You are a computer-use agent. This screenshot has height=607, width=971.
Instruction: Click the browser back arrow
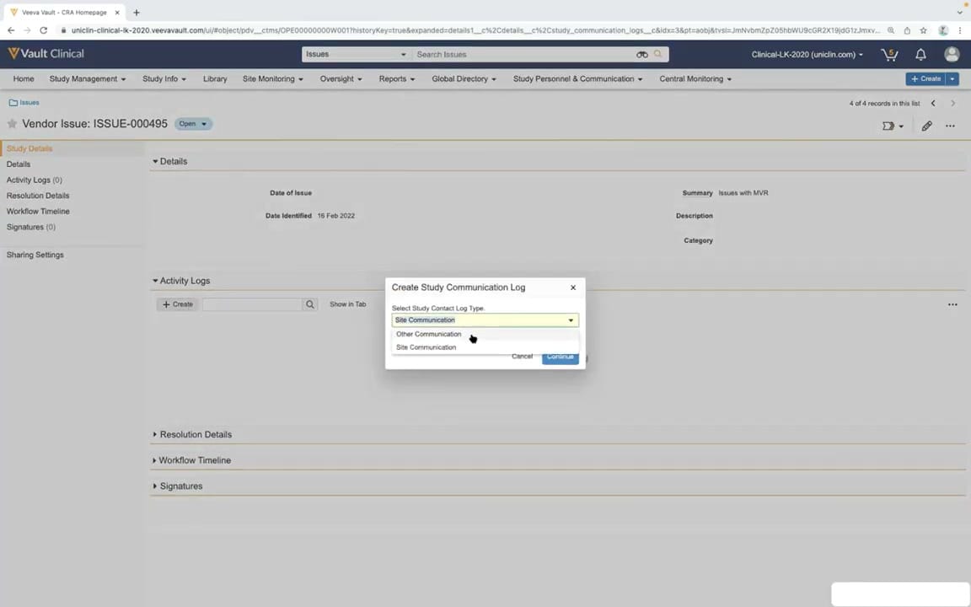coord(10,30)
